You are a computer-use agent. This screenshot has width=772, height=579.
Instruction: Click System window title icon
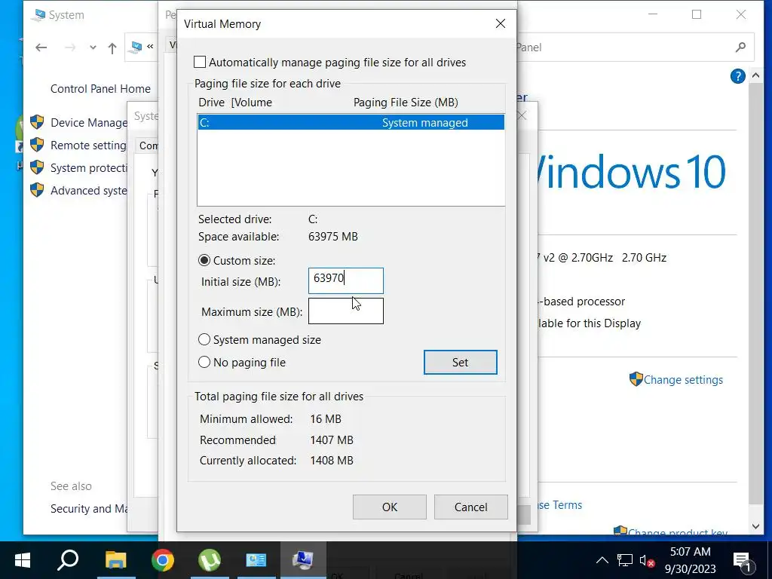(x=38, y=15)
